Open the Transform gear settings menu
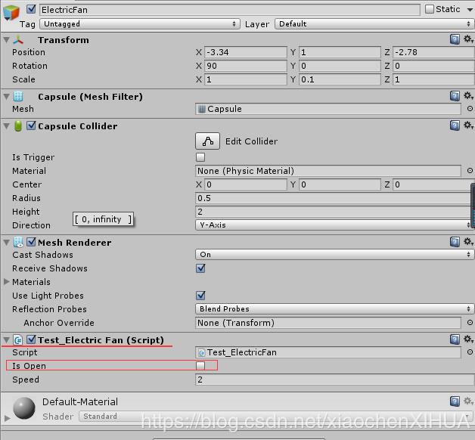The height and width of the screenshot is (440, 475). (468, 39)
